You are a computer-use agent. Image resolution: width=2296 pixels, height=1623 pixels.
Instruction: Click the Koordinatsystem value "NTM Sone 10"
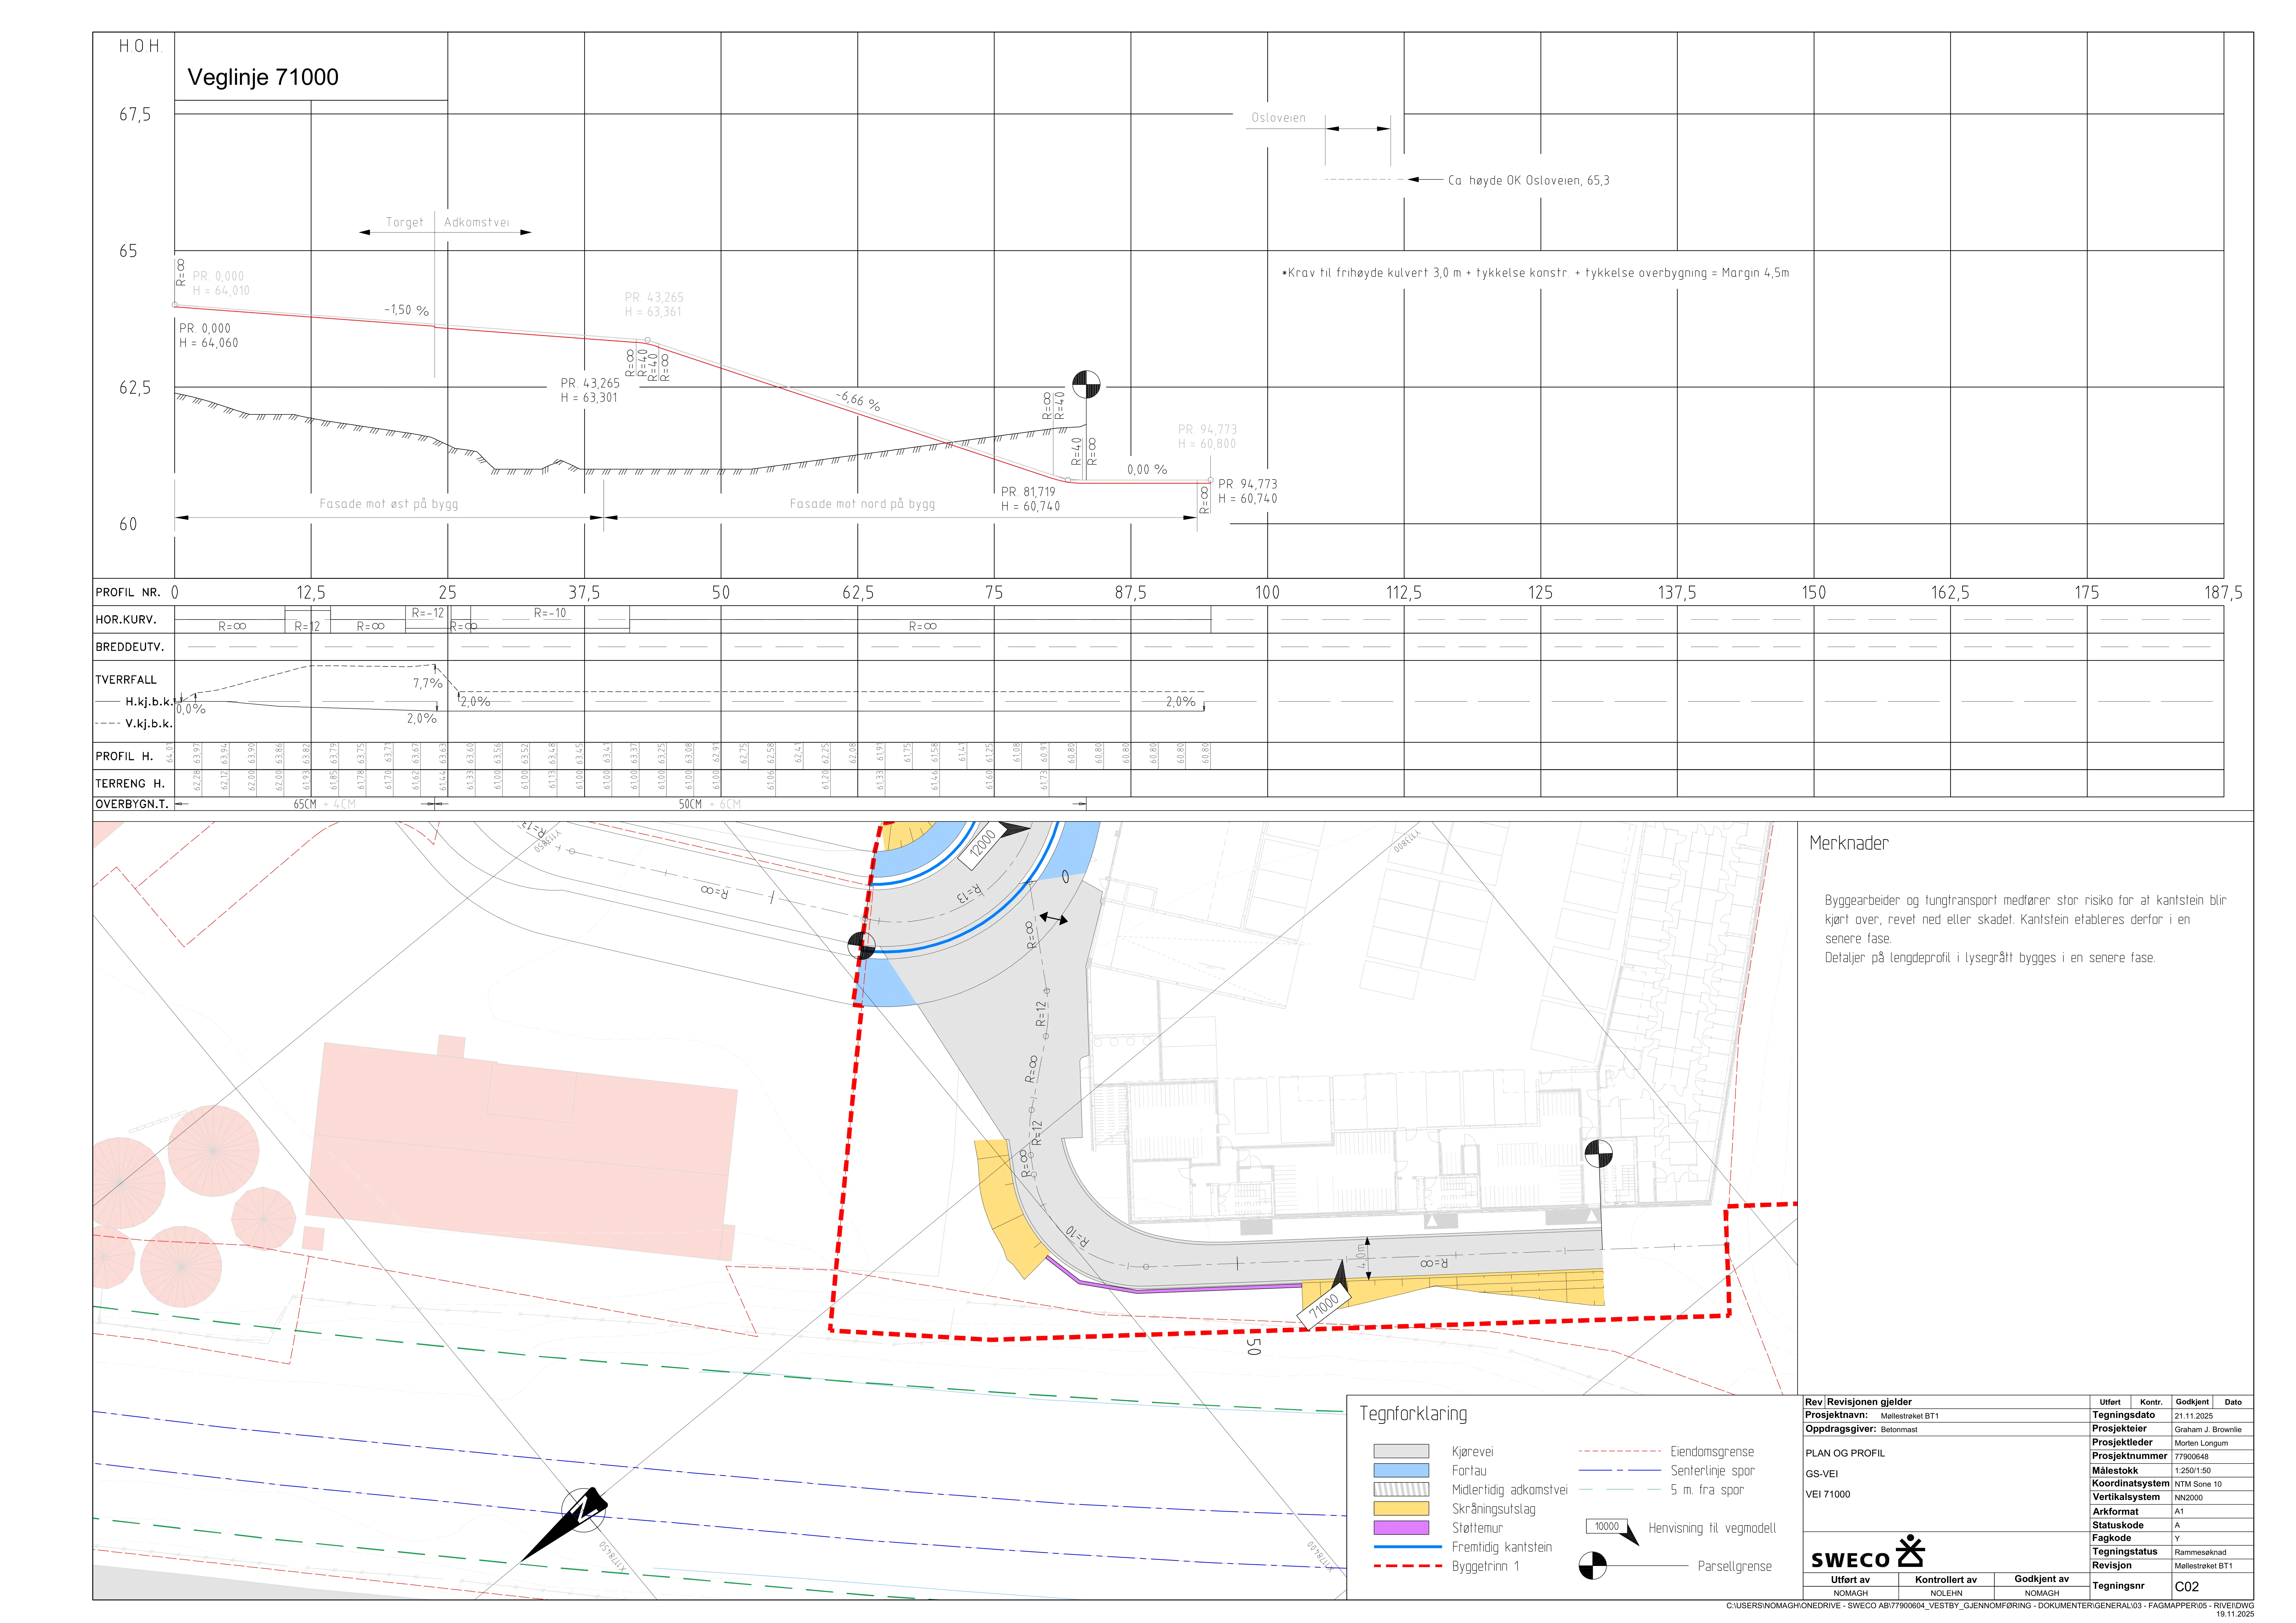click(x=2198, y=1484)
